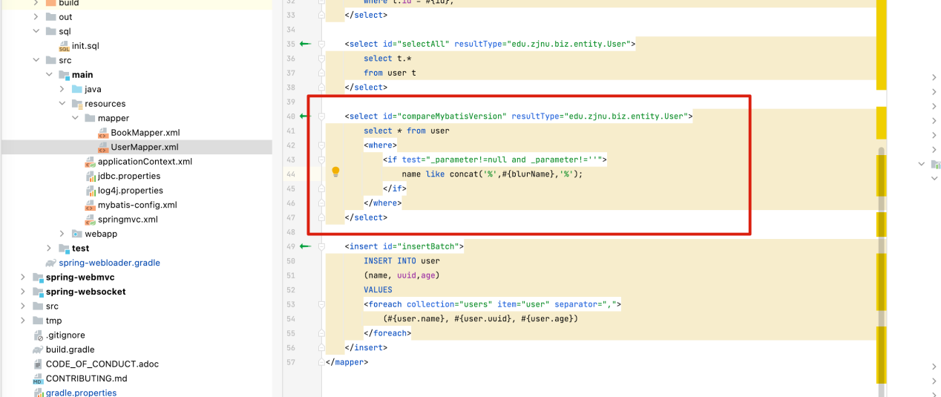Select UserMapper.xml in the project tree

[x=144, y=147]
